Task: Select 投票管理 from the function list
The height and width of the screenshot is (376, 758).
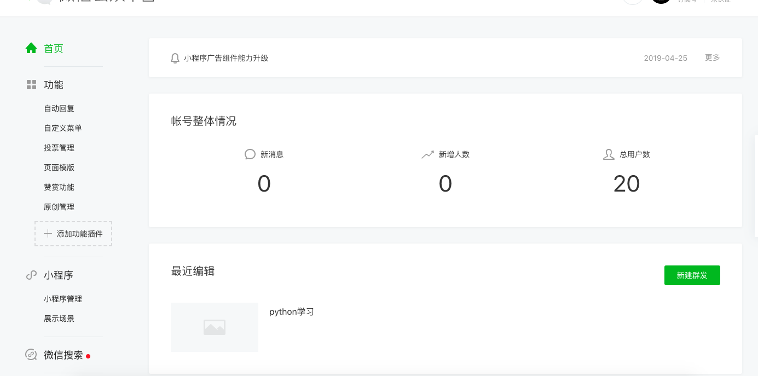Action: point(59,147)
